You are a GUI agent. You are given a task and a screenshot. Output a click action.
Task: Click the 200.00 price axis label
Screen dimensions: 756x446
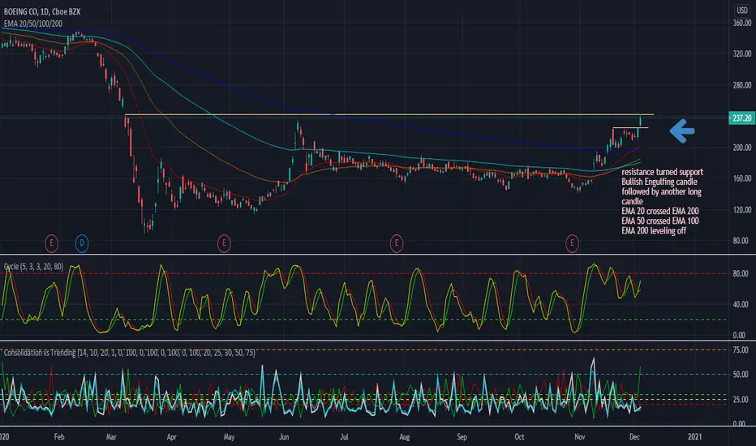pyautogui.click(x=742, y=148)
